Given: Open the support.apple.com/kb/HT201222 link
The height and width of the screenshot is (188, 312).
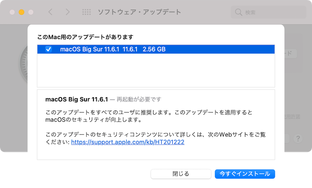Looking at the screenshot, I should pyautogui.click(x=128, y=142).
